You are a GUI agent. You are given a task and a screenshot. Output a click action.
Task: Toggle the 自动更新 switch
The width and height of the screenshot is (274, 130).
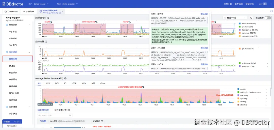click(x=268, y=18)
